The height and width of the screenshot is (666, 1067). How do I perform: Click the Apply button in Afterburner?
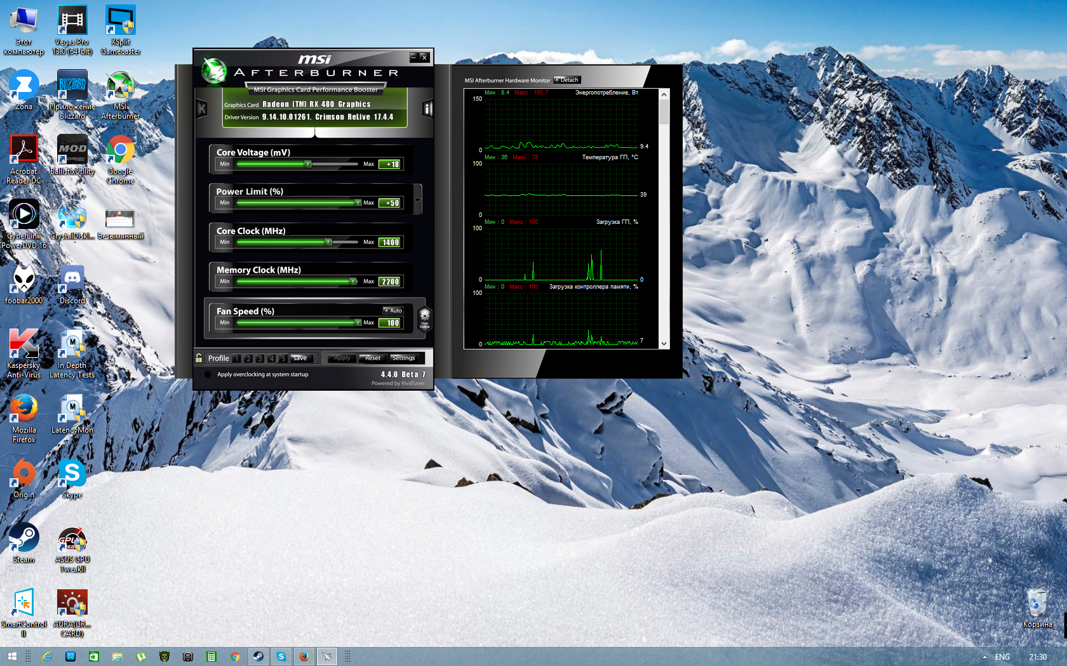[342, 358]
